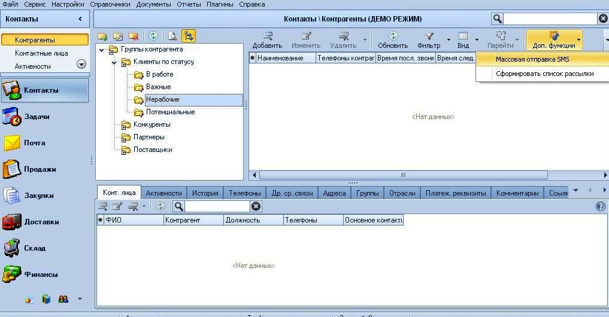The image size is (609, 317).
Task: Click the add folder icon above the group tree
Action: tap(102, 36)
